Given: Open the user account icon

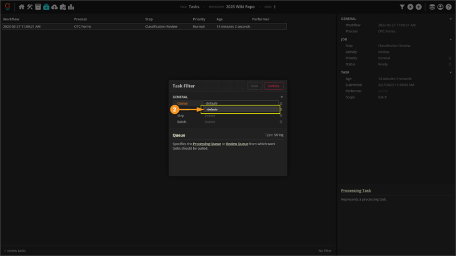Looking at the screenshot, I should tap(441, 7).
